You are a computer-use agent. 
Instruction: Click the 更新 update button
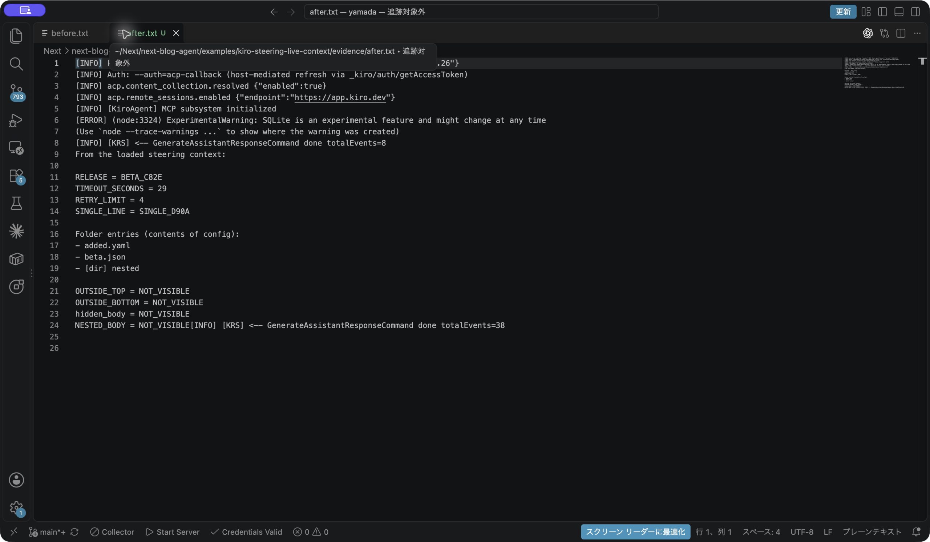pos(843,12)
